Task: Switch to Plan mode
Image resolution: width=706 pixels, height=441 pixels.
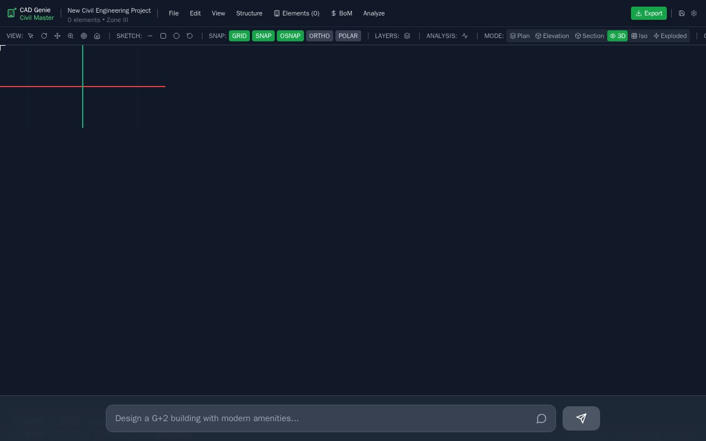Action: 520,36
